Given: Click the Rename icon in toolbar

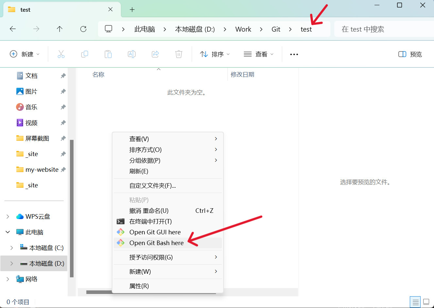Looking at the screenshot, I should click(132, 54).
